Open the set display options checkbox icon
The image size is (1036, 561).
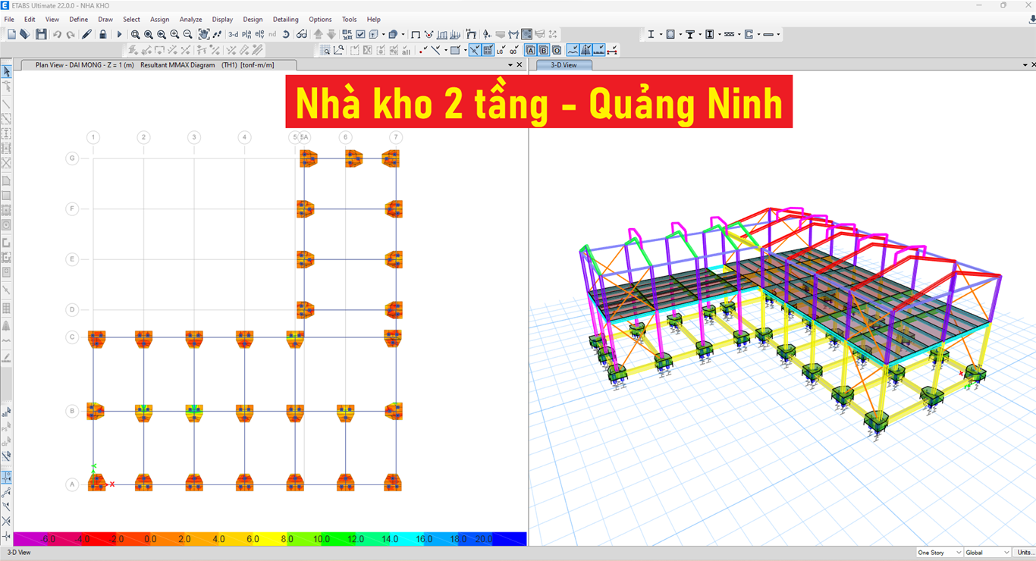360,34
